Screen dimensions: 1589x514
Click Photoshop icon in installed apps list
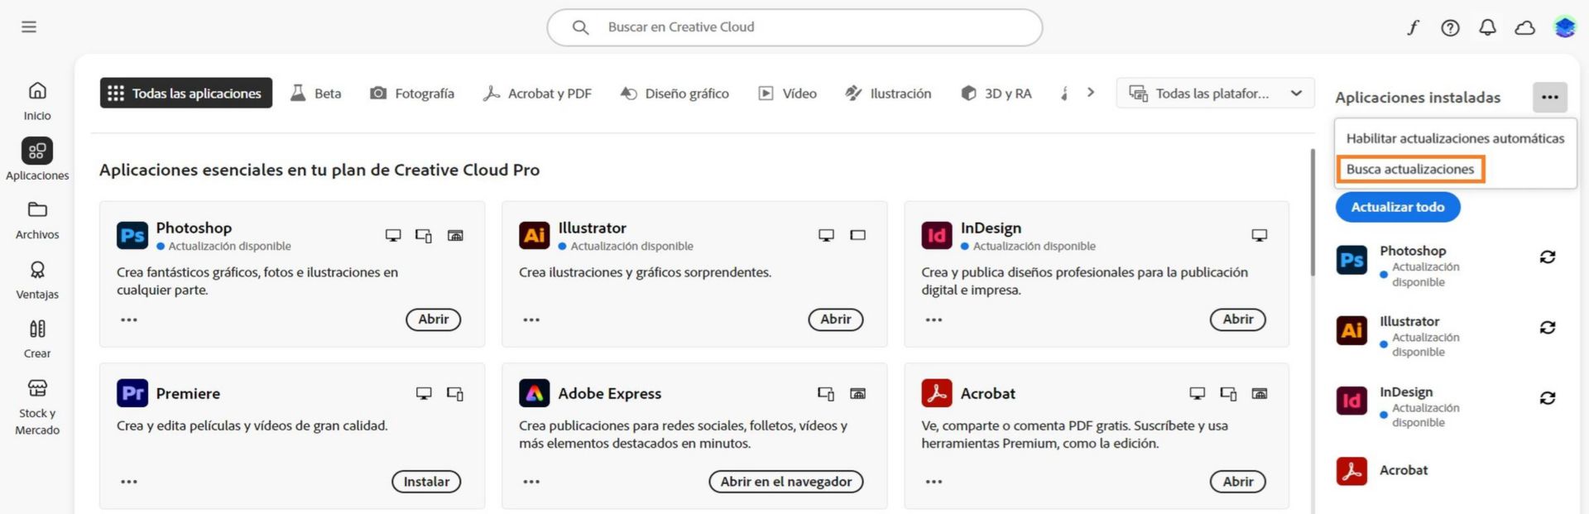(1351, 260)
